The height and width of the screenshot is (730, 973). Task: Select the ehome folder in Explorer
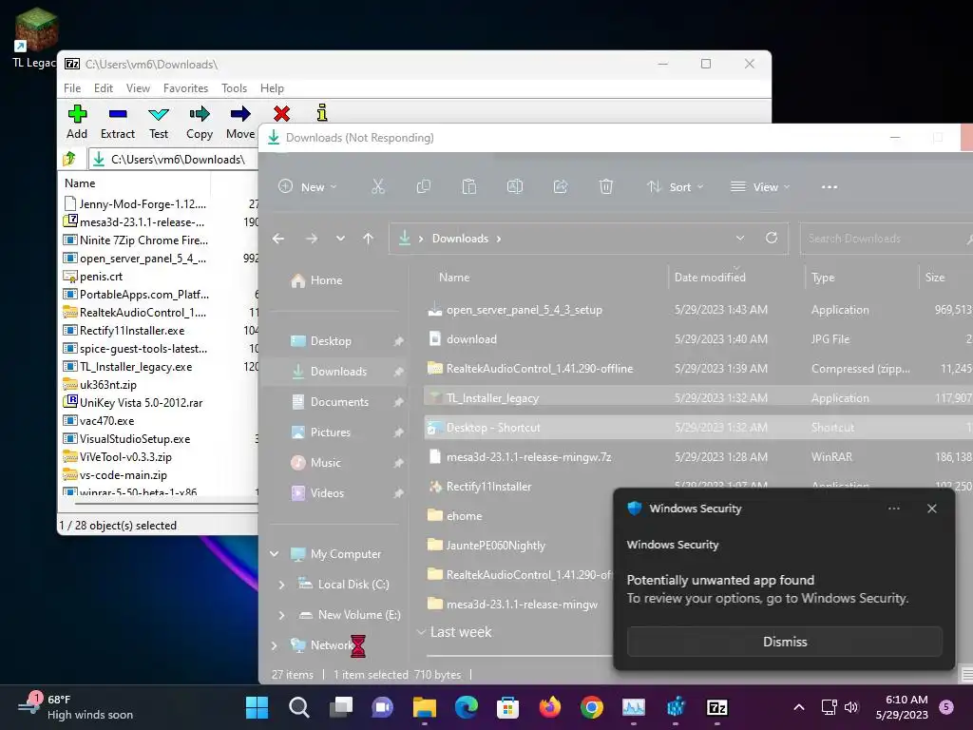464,516
